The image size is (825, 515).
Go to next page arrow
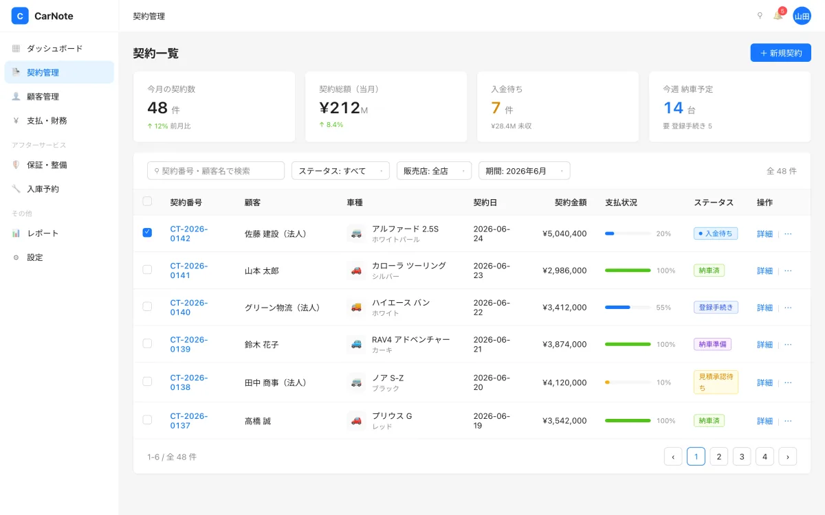coord(788,457)
